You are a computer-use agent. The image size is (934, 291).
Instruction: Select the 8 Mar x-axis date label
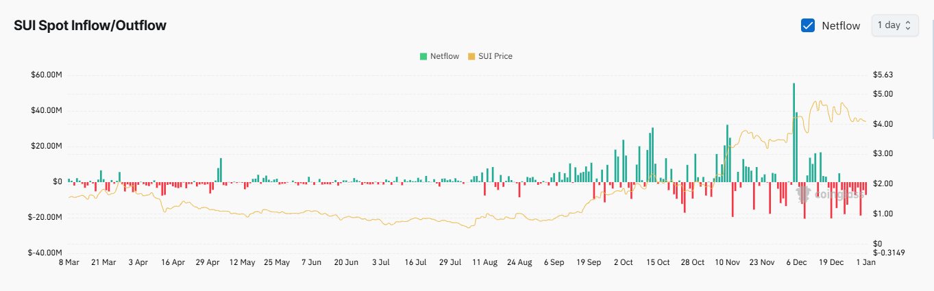click(x=69, y=262)
